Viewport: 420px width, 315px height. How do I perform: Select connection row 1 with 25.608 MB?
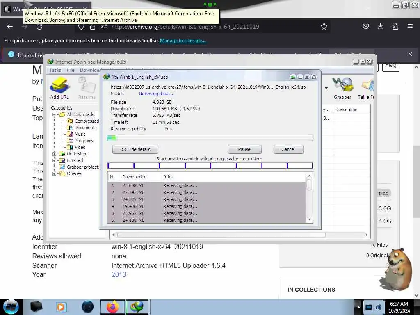point(206,185)
